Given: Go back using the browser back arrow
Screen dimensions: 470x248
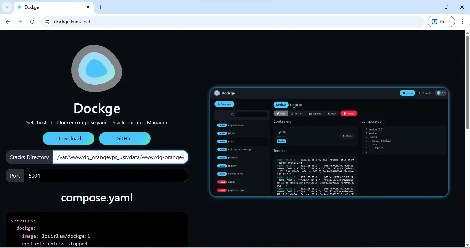Looking at the screenshot, I should coord(8,22).
